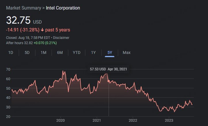Click the 70 y-axis gridline label
Viewport: 208px width, 126px height.
tap(8, 69)
